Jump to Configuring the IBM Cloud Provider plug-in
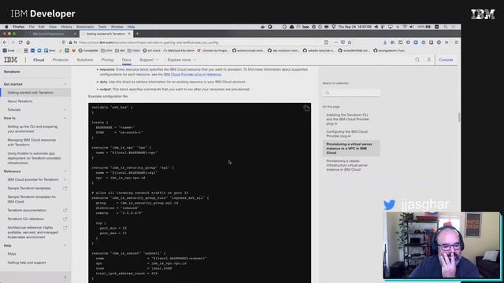The height and width of the screenshot is (283, 504). tap(347, 134)
